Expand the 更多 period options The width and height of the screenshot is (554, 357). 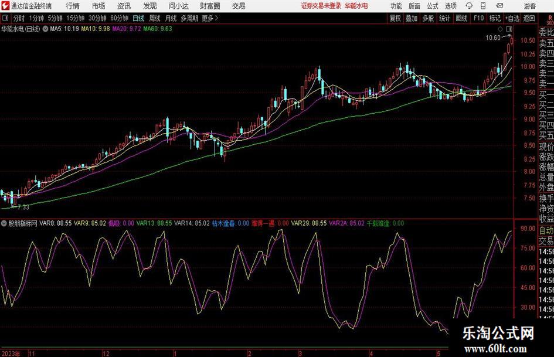[210, 18]
